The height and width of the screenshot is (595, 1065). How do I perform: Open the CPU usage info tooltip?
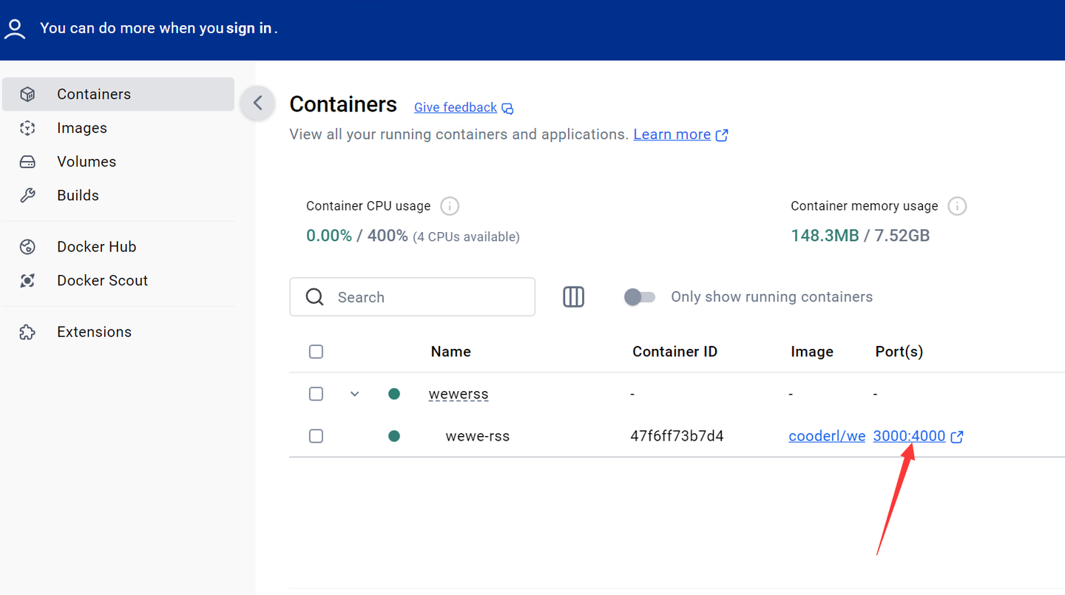pyautogui.click(x=449, y=205)
